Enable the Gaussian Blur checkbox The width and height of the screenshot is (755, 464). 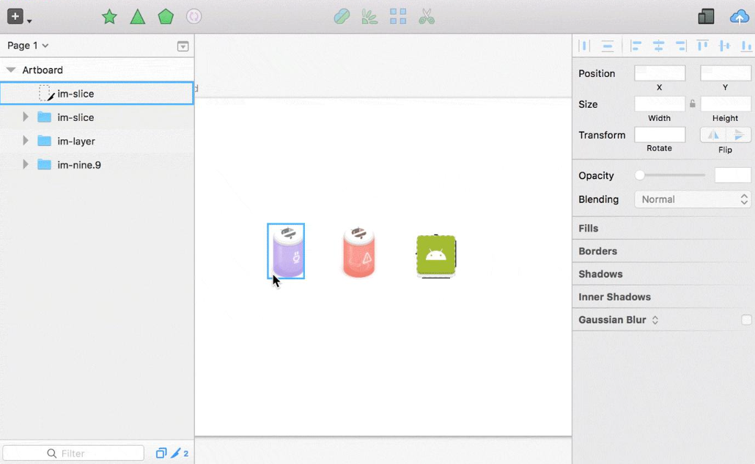[746, 320]
